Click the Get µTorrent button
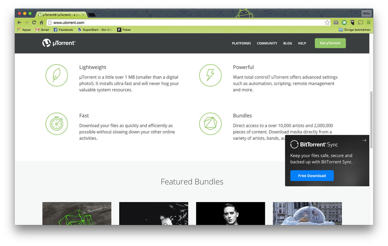The height and width of the screenshot is (246, 388). (330, 43)
